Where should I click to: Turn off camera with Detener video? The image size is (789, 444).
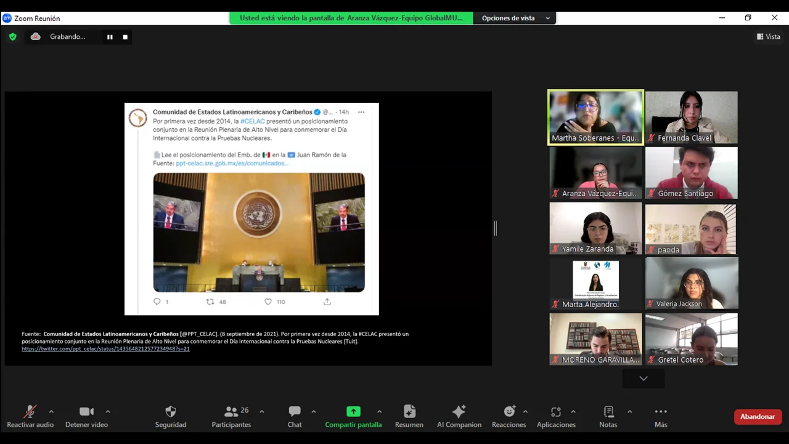pyautogui.click(x=86, y=412)
